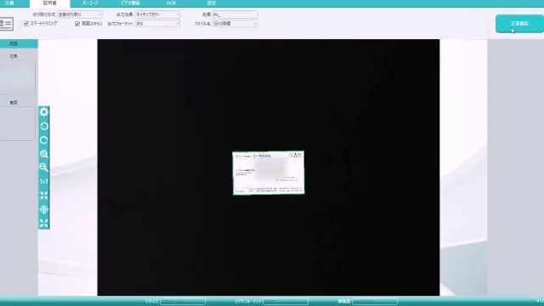Screen dimensions: 544x306
Task: Click the fullscreen expand arrows icon
Action: coord(43,223)
